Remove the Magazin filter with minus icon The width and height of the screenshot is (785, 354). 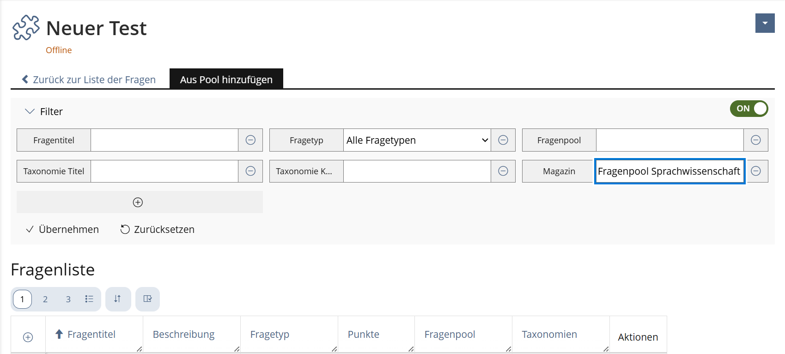tap(756, 171)
